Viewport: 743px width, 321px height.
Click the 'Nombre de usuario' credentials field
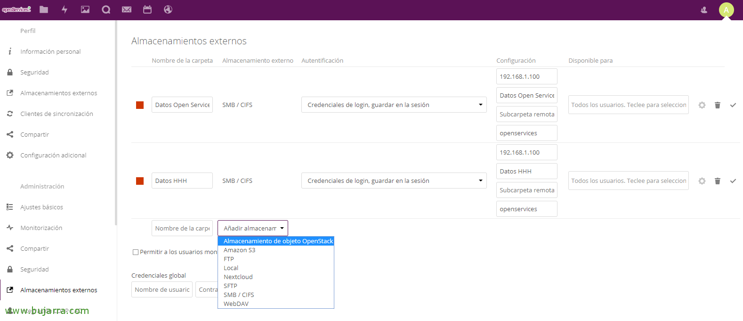(162, 289)
